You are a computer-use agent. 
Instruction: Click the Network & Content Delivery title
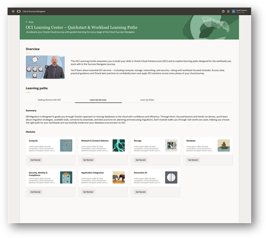coord(95,141)
